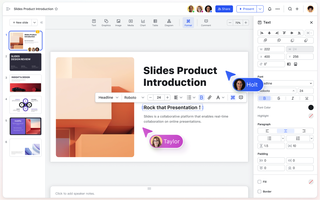Click the notifications bell icon
Viewport: 320px width, 200px height.
[269, 9]
